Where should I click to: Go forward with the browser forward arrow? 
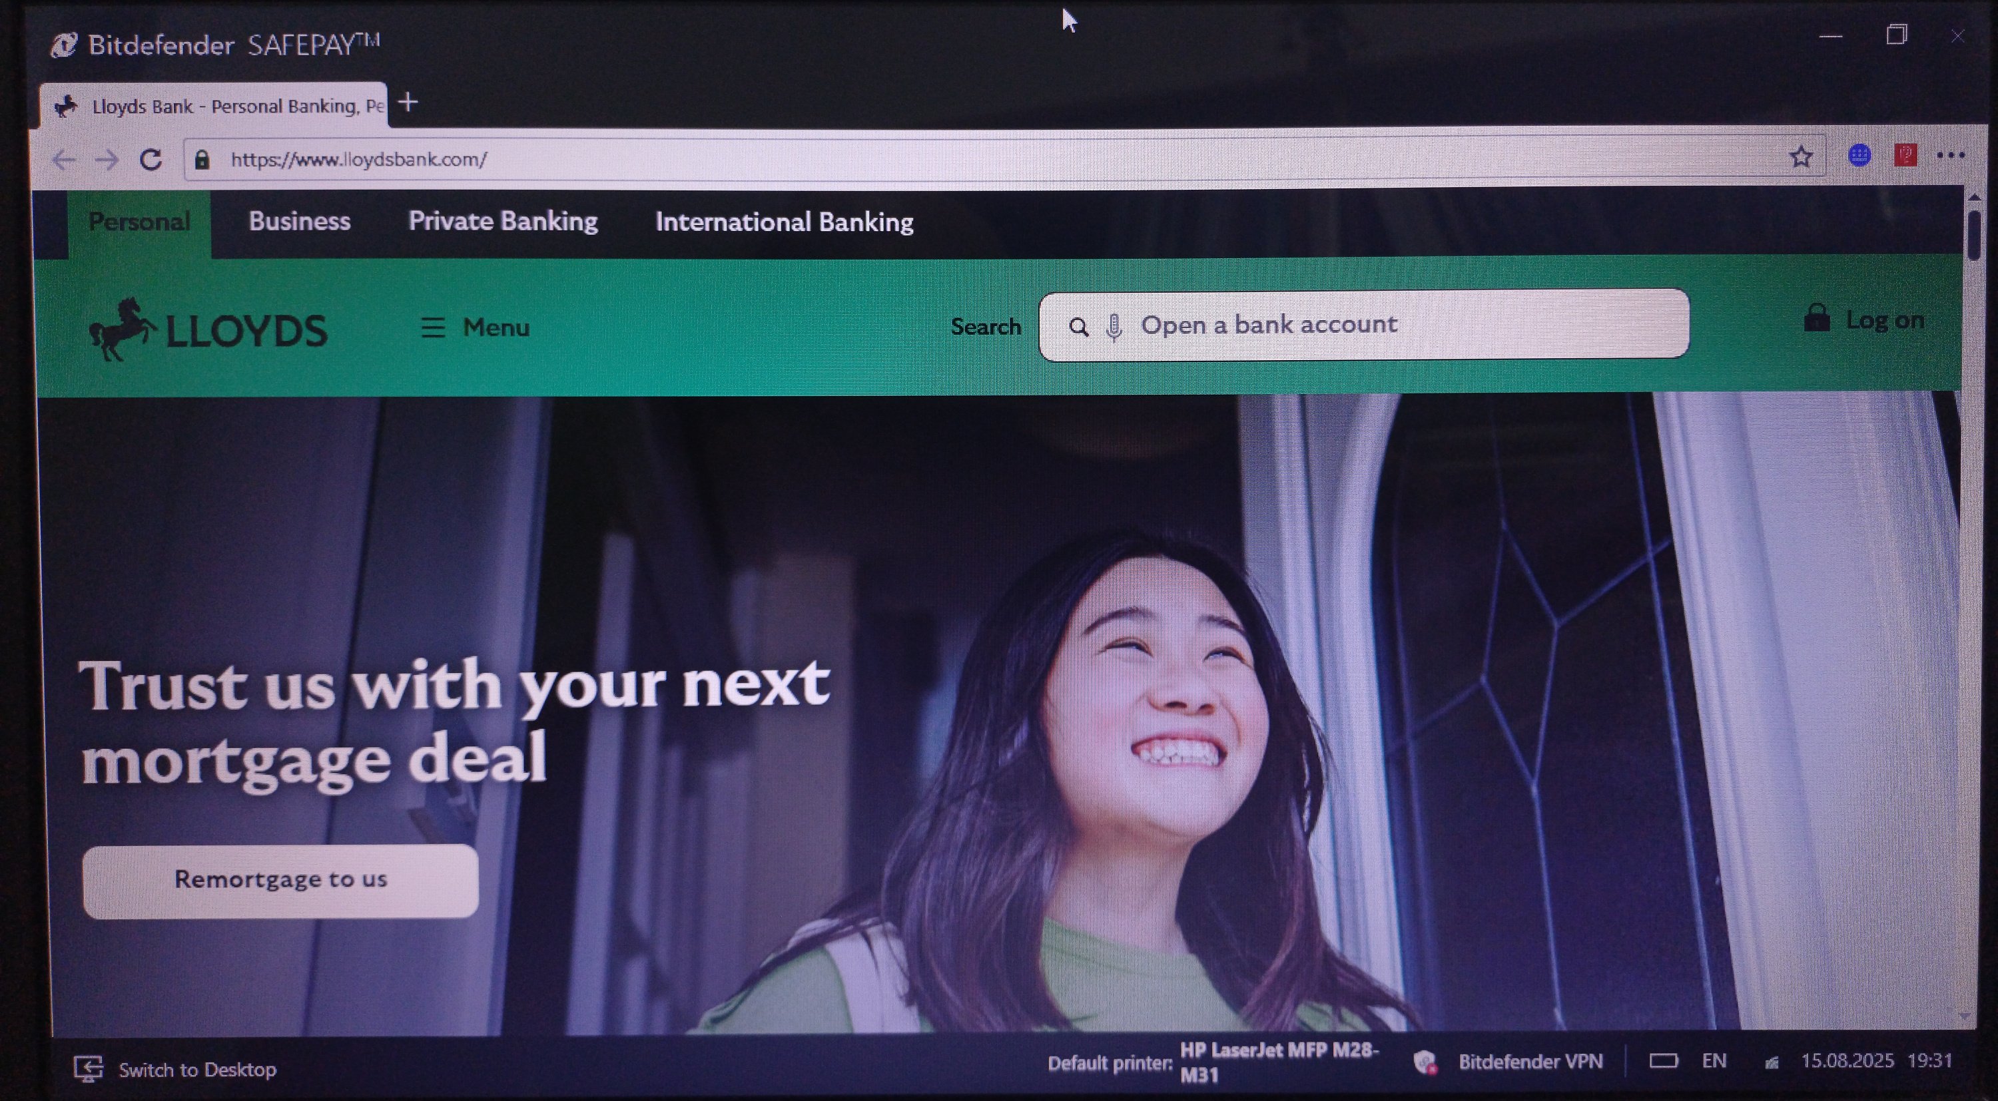click(107, 160)
